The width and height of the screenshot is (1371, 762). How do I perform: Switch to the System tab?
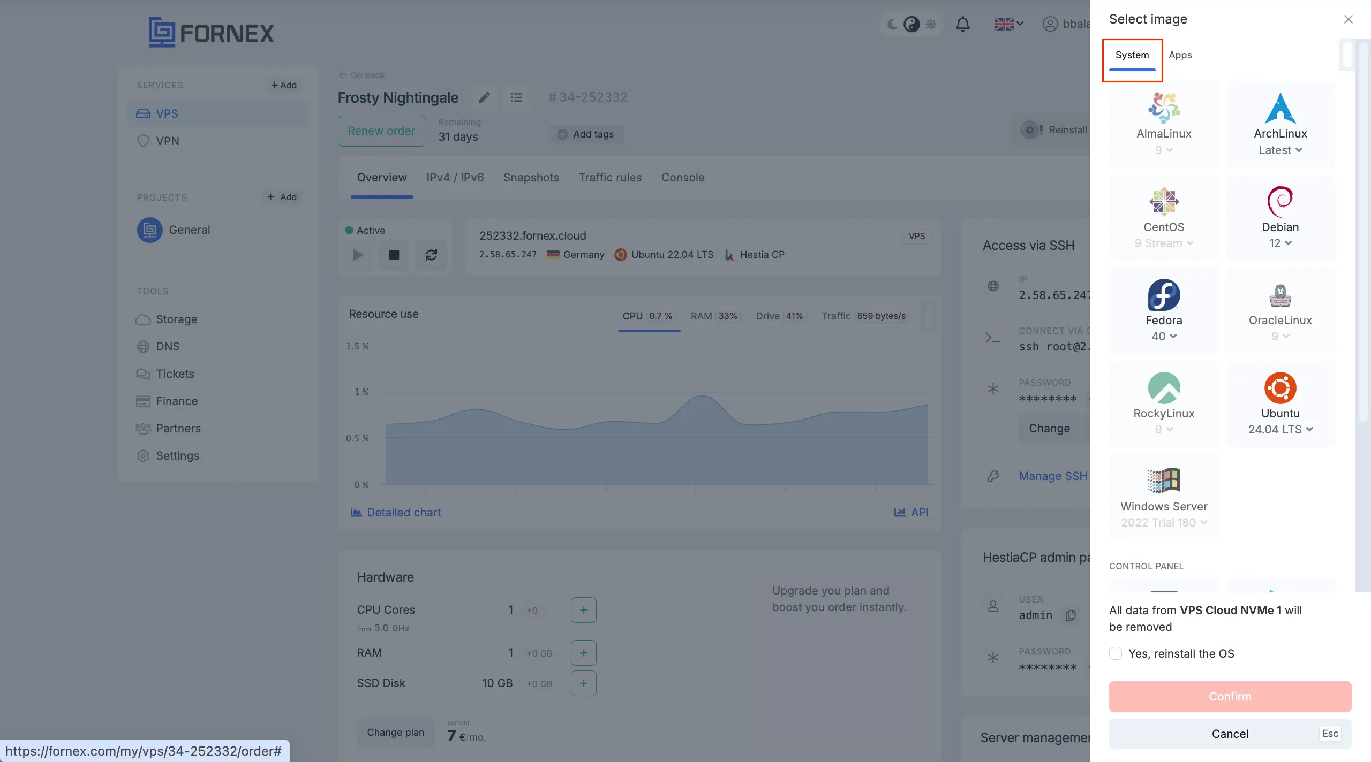tap(1132, 55)
